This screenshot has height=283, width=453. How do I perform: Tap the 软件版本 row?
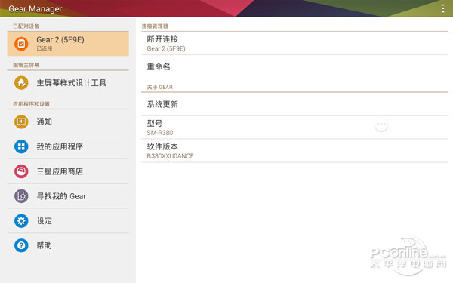(x=294, y=151)
